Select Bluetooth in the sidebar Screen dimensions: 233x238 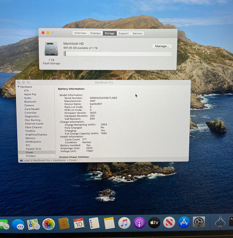coord(30,102)
